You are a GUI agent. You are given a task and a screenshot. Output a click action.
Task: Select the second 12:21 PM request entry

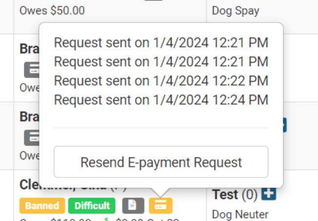point(161,62)
